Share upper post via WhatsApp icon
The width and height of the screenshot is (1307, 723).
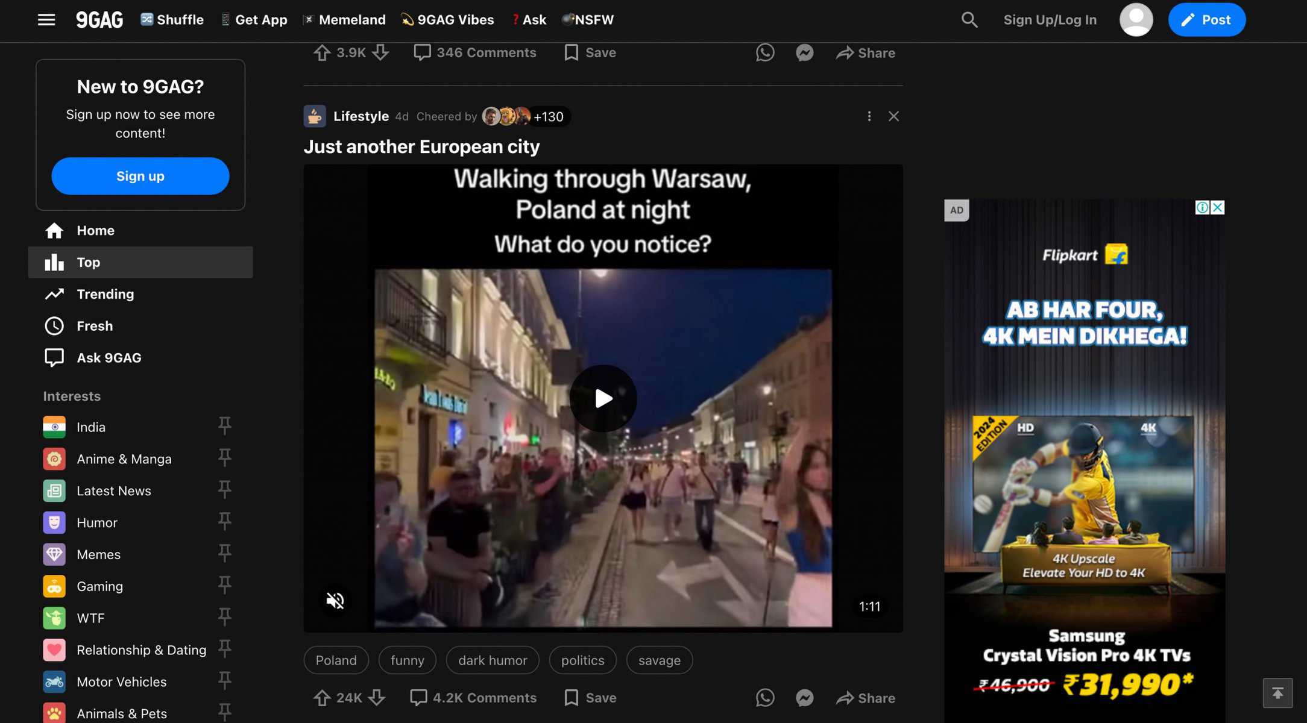pos(765,53)
